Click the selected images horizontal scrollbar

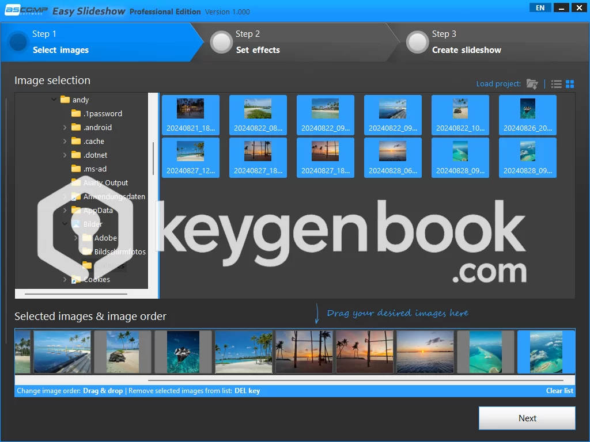point(355,380)
